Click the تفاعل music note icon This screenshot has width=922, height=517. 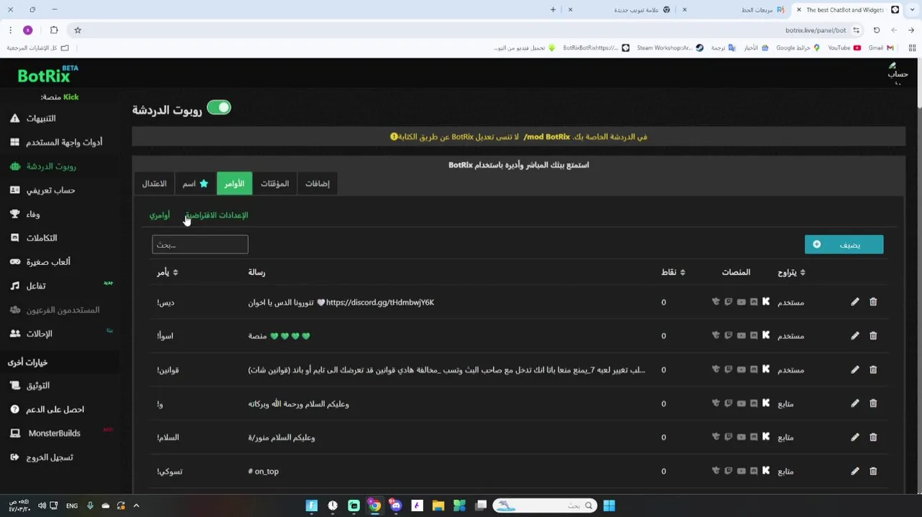[x=14, y=286]
